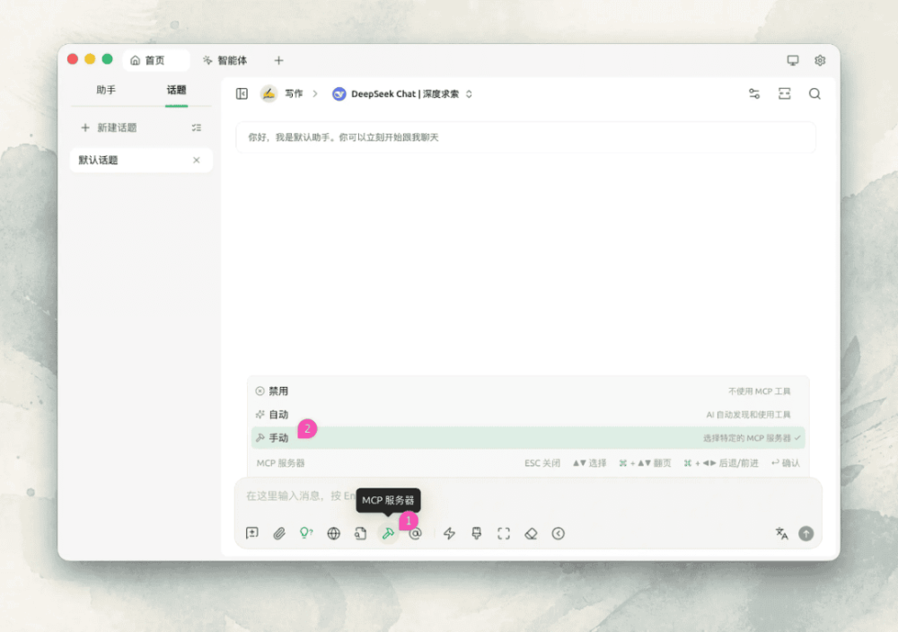Viewport: 898px width, 632px height.
Task: Switch to the 智能体 tab
Action: coord(225,60)
